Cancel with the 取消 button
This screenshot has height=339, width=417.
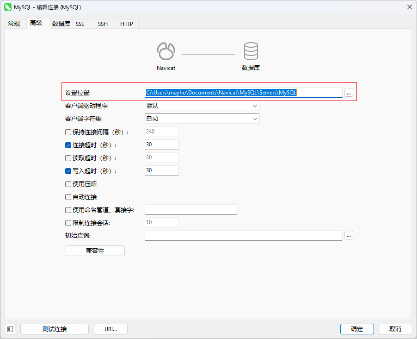coord(395,329)
